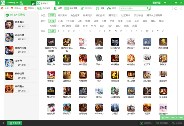Switch to the 全部游戏 tab
Screen dimensions: 184x126
(46, 3)
